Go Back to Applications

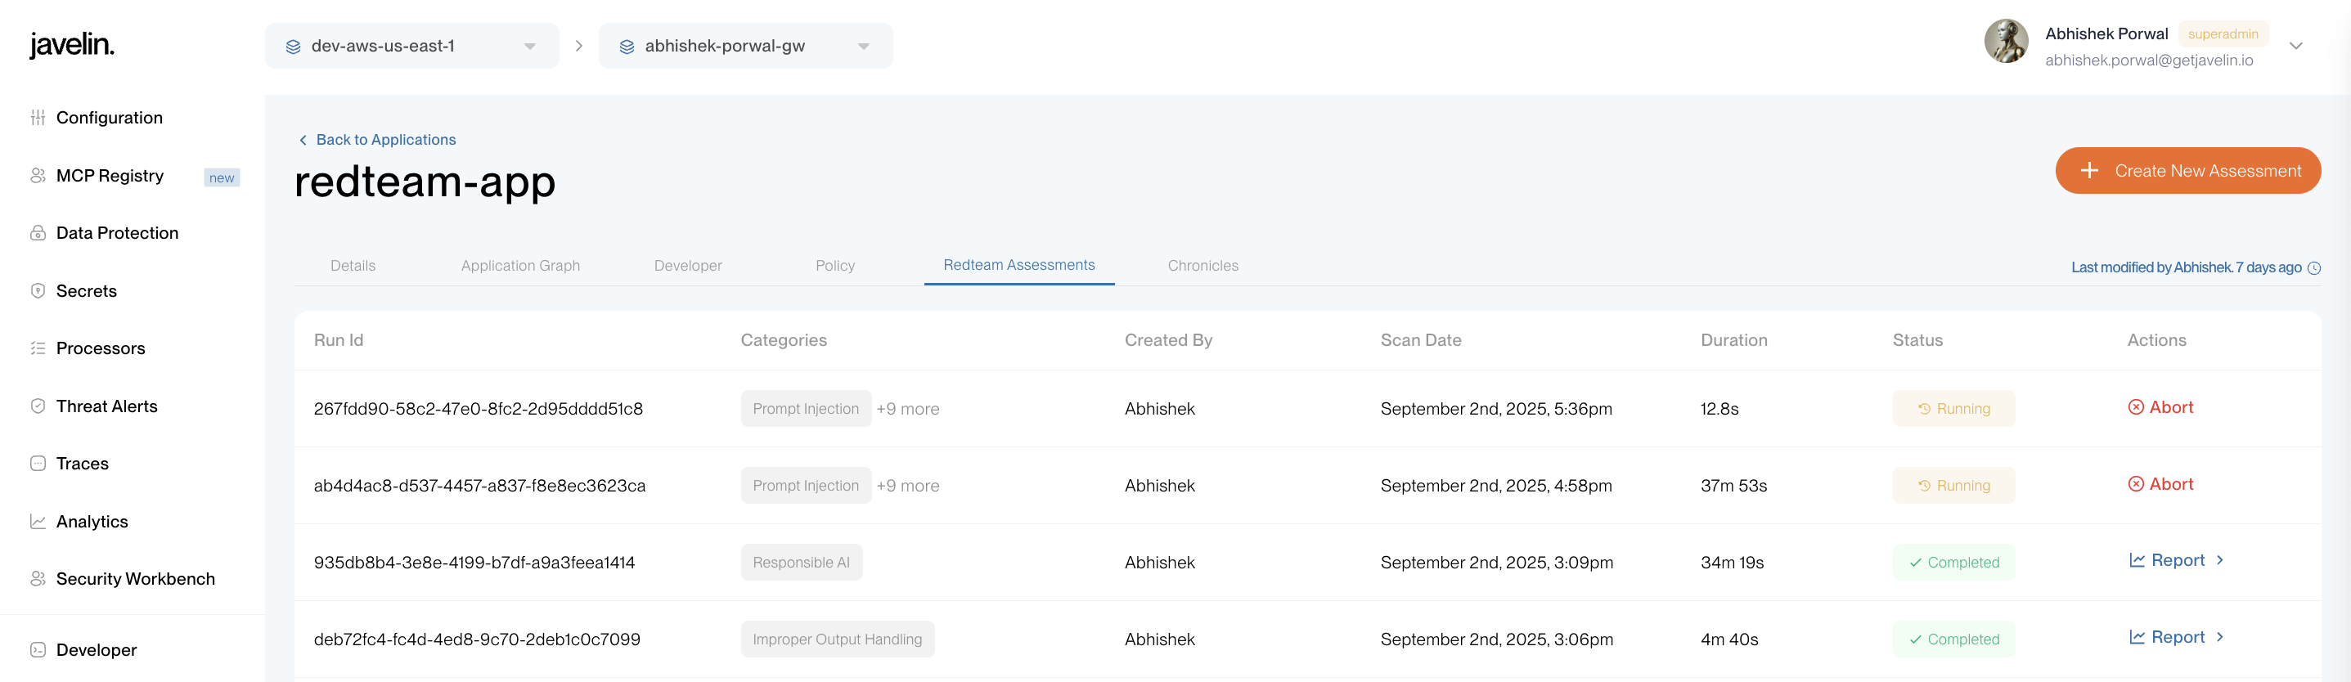pos(377,140)
